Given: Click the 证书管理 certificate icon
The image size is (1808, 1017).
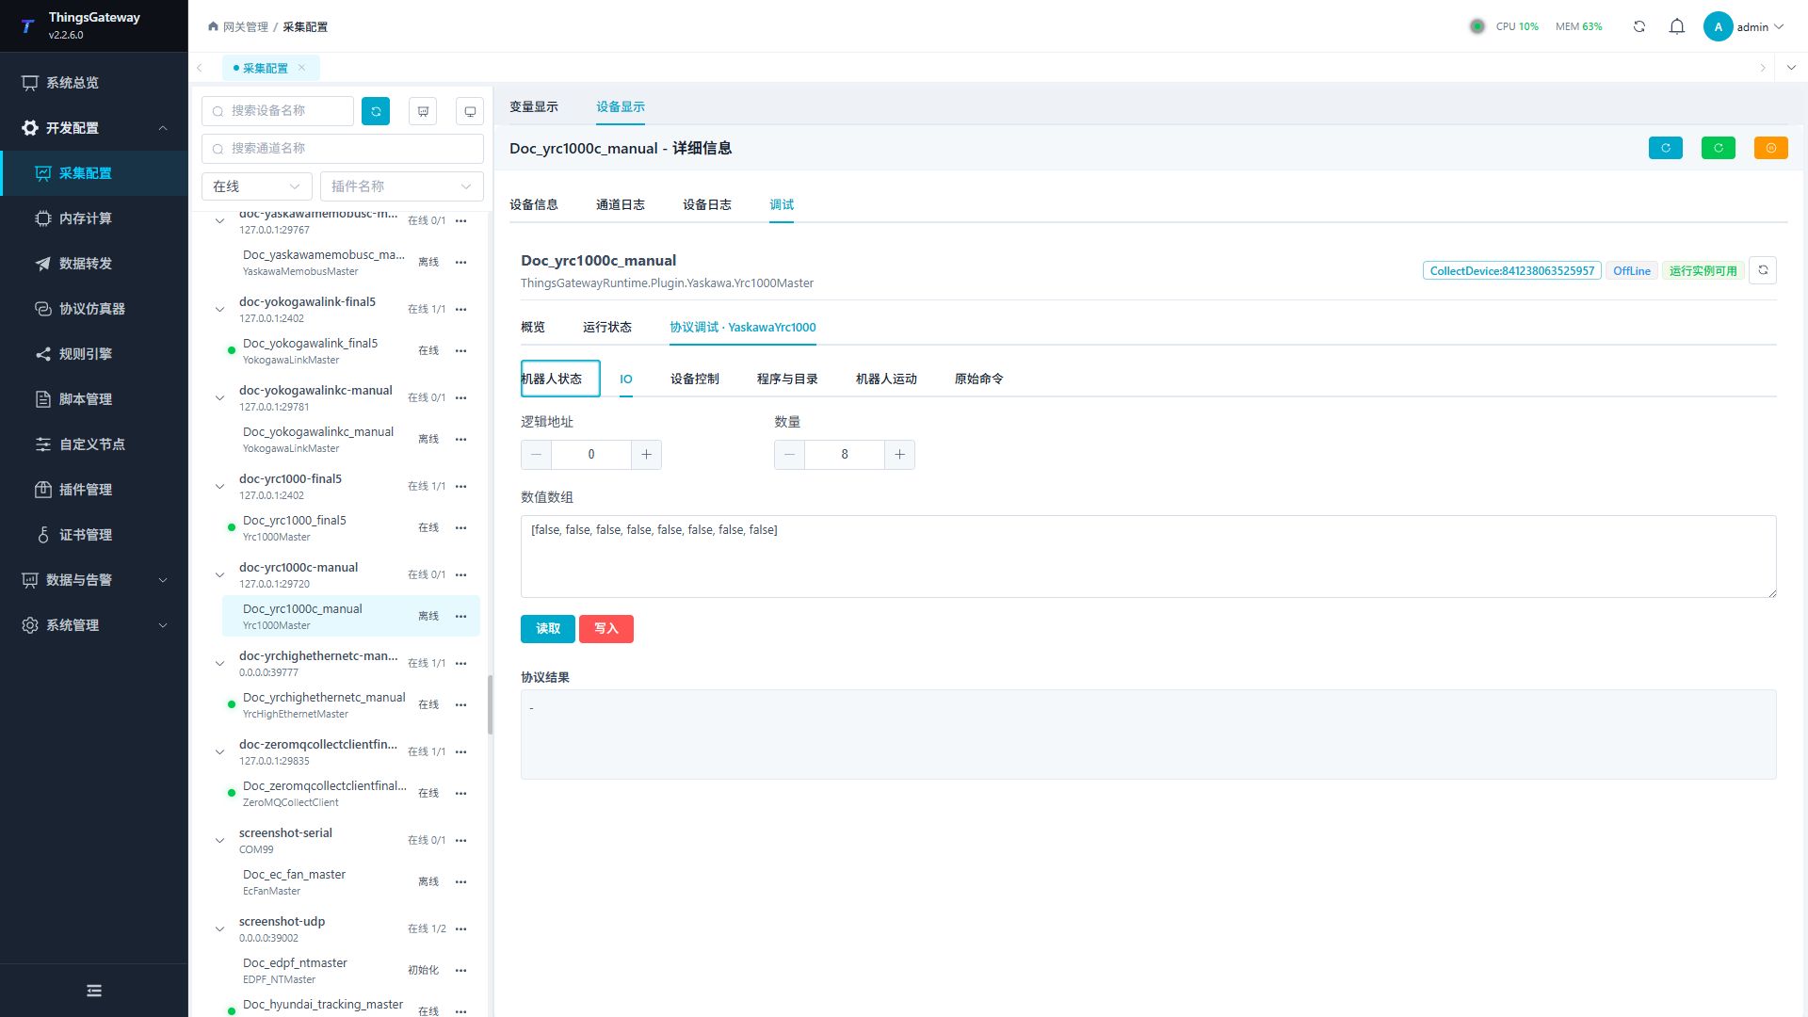Looking at the screenshot, I should 43,535.
